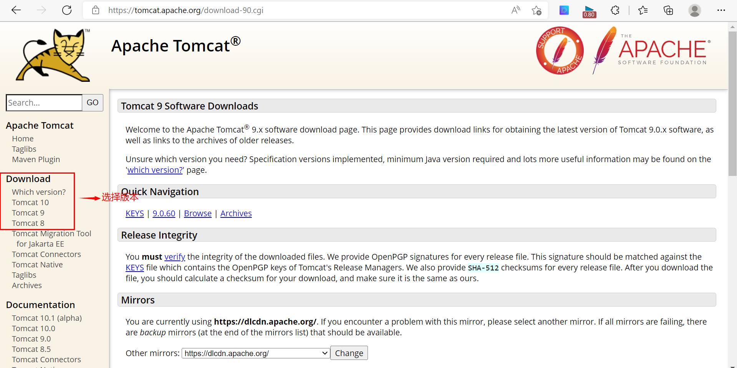Open browser settings and more menu
Viewport: 737px width, 368px height.
pos(721,10)
